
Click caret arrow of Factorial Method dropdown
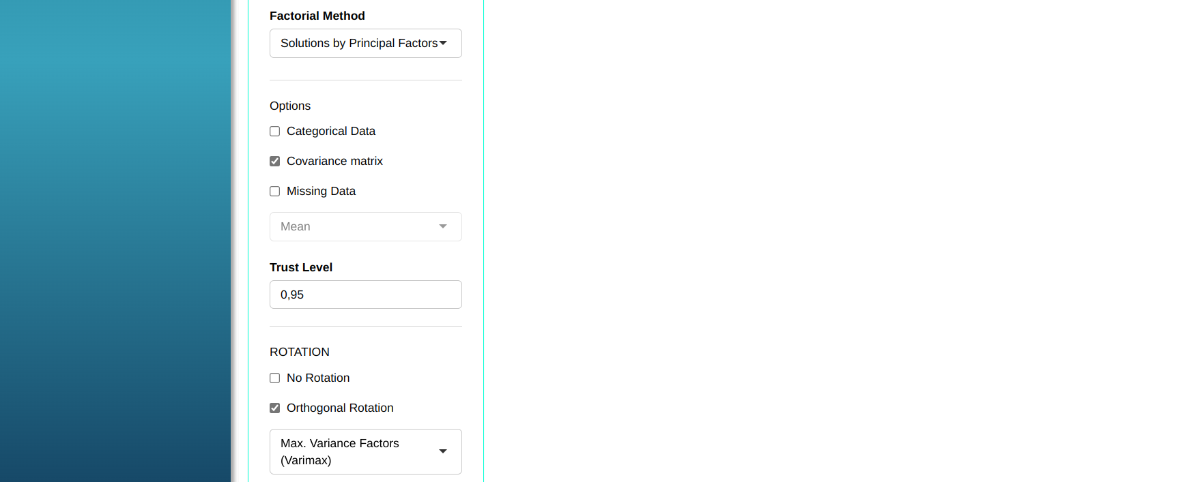pyautogui.click(x=443, y=43)
